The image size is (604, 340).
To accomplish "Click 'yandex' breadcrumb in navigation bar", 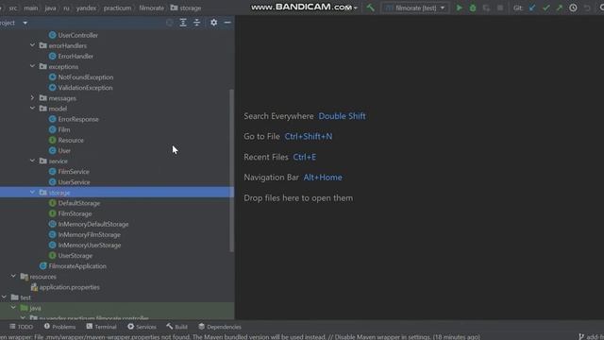I will point(86,8).
